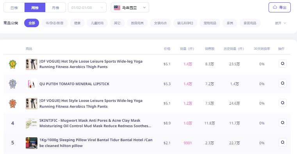The image size is (297, 154).
Task: Open search icon for QU PUTEH lipstick row
Action: coord(283,83)
